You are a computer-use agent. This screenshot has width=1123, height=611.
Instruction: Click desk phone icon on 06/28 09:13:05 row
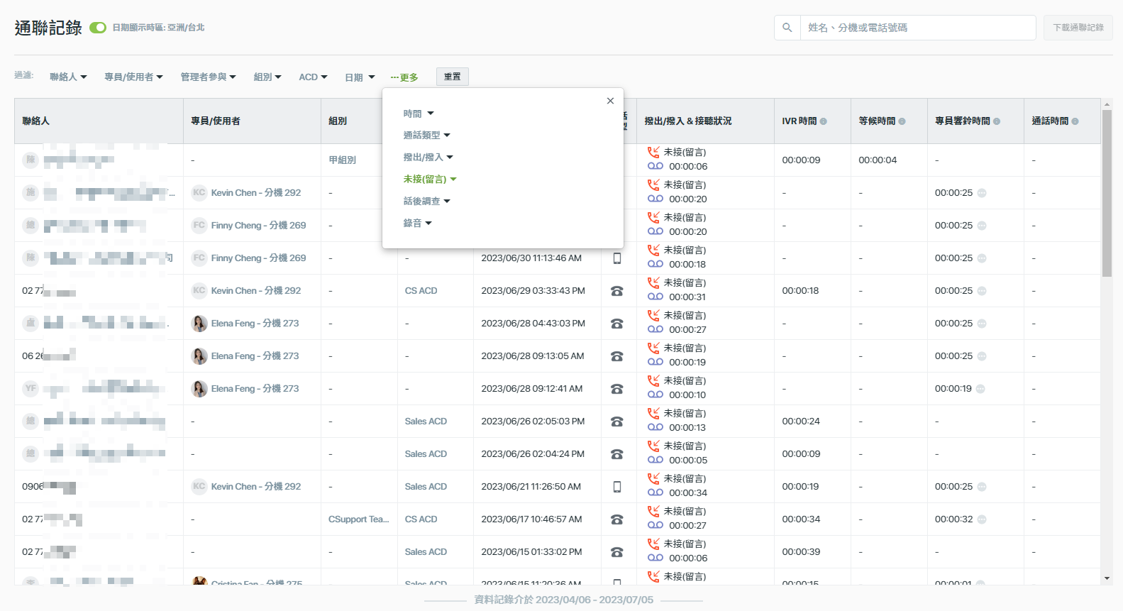tap(617, 356)
